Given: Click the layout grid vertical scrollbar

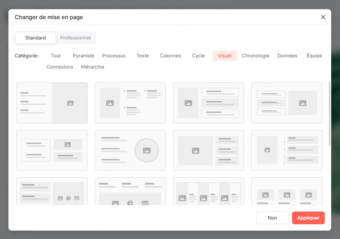Looking at the screenshot, I should (330, 114).
